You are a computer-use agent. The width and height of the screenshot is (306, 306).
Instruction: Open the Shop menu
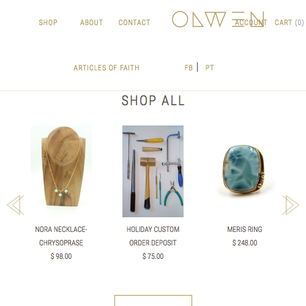tap(48, 23)
